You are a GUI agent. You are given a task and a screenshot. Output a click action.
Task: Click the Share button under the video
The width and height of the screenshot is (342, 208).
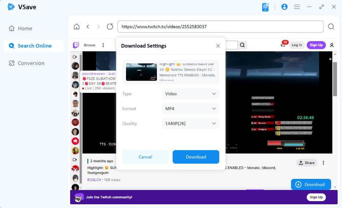[x=306, y=163]
